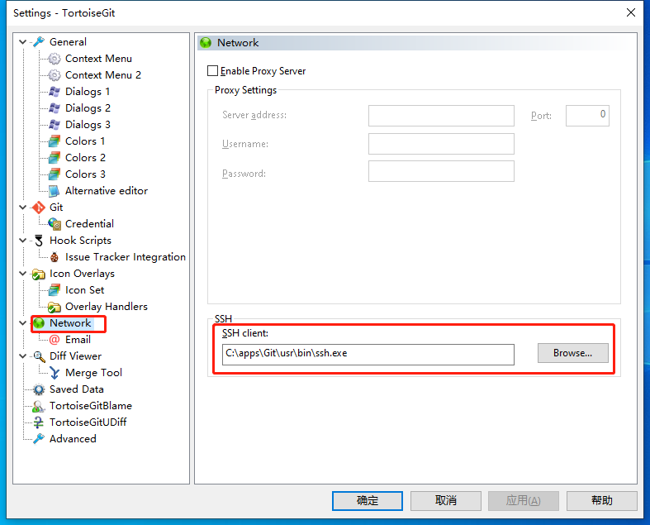Select Alternative editor text in tree
650x525 pixels.
coord(107,191)
